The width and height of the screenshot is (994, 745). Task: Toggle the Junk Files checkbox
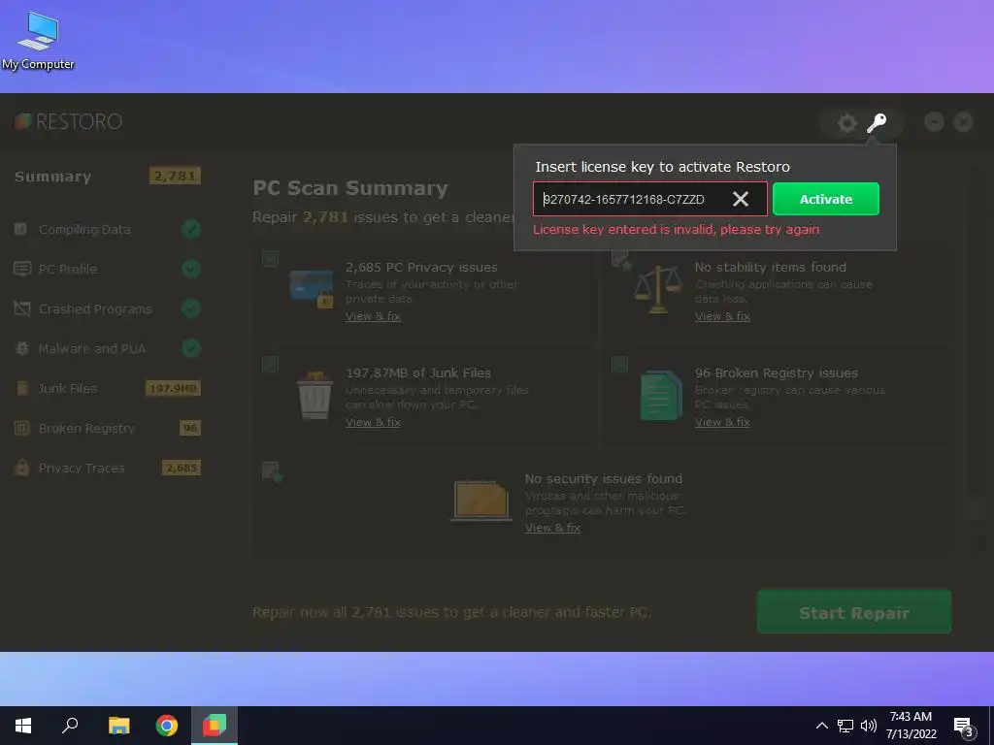pos(270,365)
